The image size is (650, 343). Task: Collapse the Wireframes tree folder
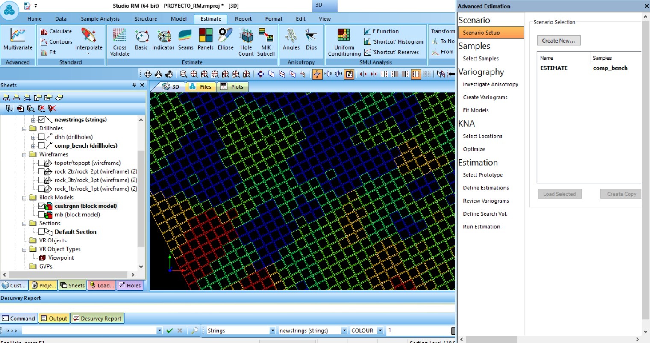click(25, 154)
